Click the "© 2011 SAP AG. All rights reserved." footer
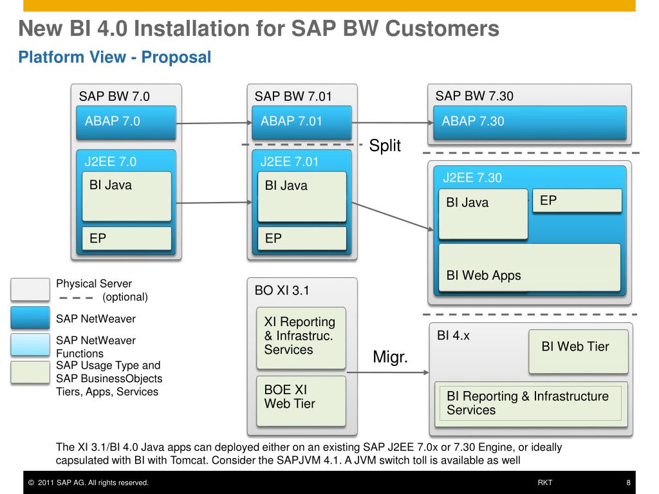The width and height of the screenshot is (659, 494). click(x=88, y=482)
